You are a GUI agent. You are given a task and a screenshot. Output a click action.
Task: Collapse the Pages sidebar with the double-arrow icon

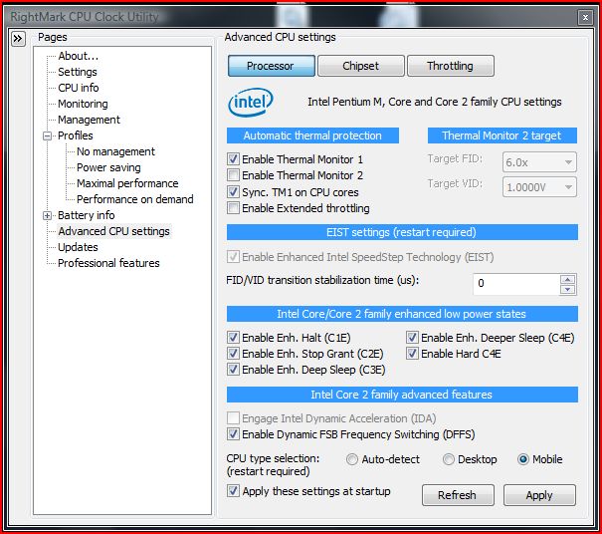(18, 39)
